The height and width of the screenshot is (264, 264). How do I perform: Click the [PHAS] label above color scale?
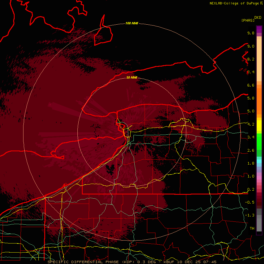[x=248, y=20]
